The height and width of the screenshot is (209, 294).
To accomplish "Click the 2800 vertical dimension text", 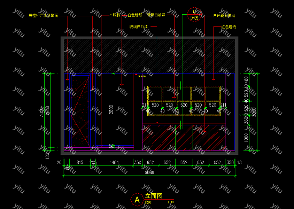I will click(111, 109).
